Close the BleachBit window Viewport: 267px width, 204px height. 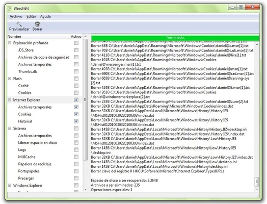pyautogui.click(x=253, y=7)
